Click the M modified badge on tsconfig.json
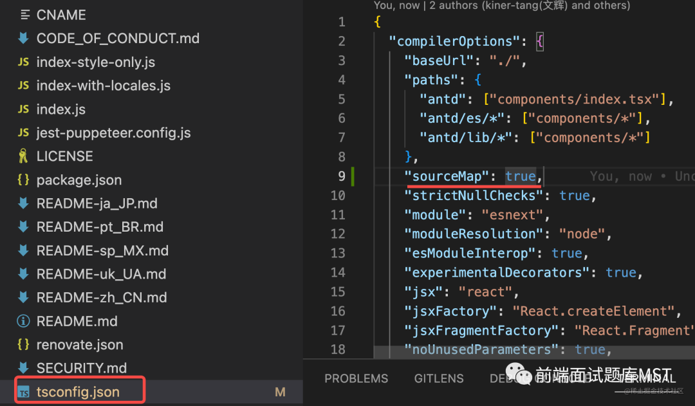The height and width of the screenshot is (406, 695). point(280,392)
